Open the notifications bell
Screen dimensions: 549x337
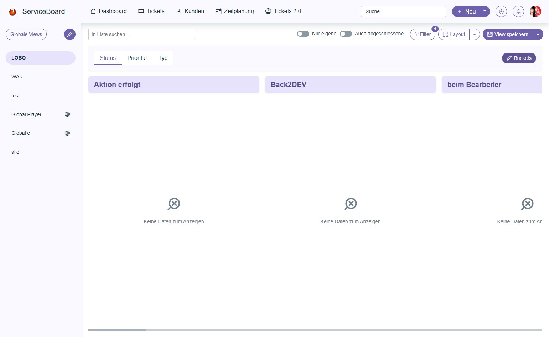pos(518,11)
